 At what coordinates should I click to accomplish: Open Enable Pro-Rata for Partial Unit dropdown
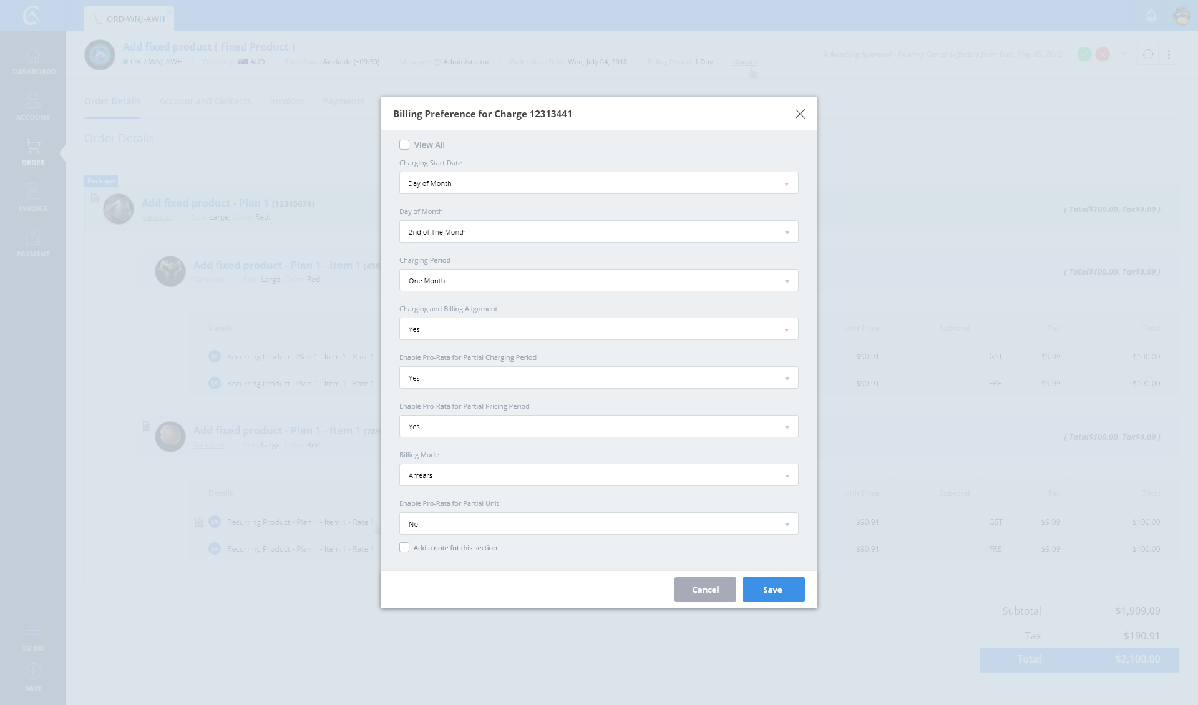(598, 524)
